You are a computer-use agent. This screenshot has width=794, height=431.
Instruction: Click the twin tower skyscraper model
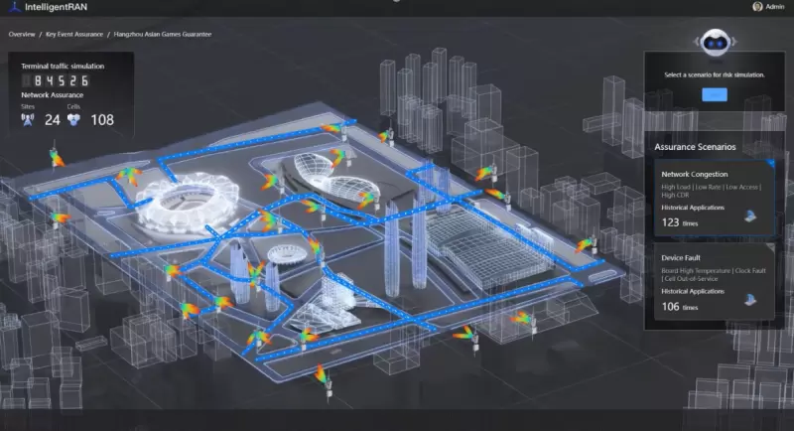[405, 243]
